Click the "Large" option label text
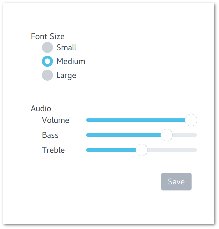 (66, 75)
